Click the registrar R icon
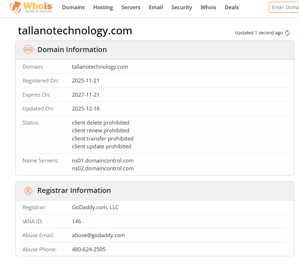Screen dimensions: 299x275 click(x=28, y=191)
